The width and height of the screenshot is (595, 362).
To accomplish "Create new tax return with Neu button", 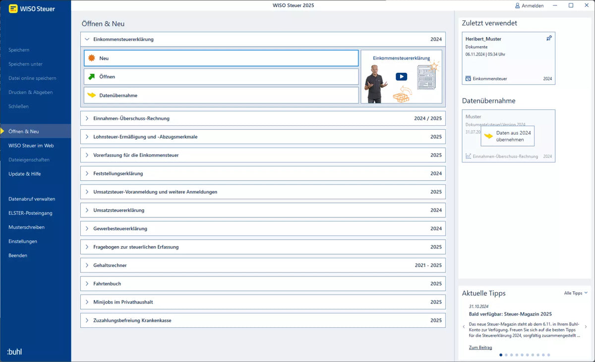I will [x=221, y=58].
